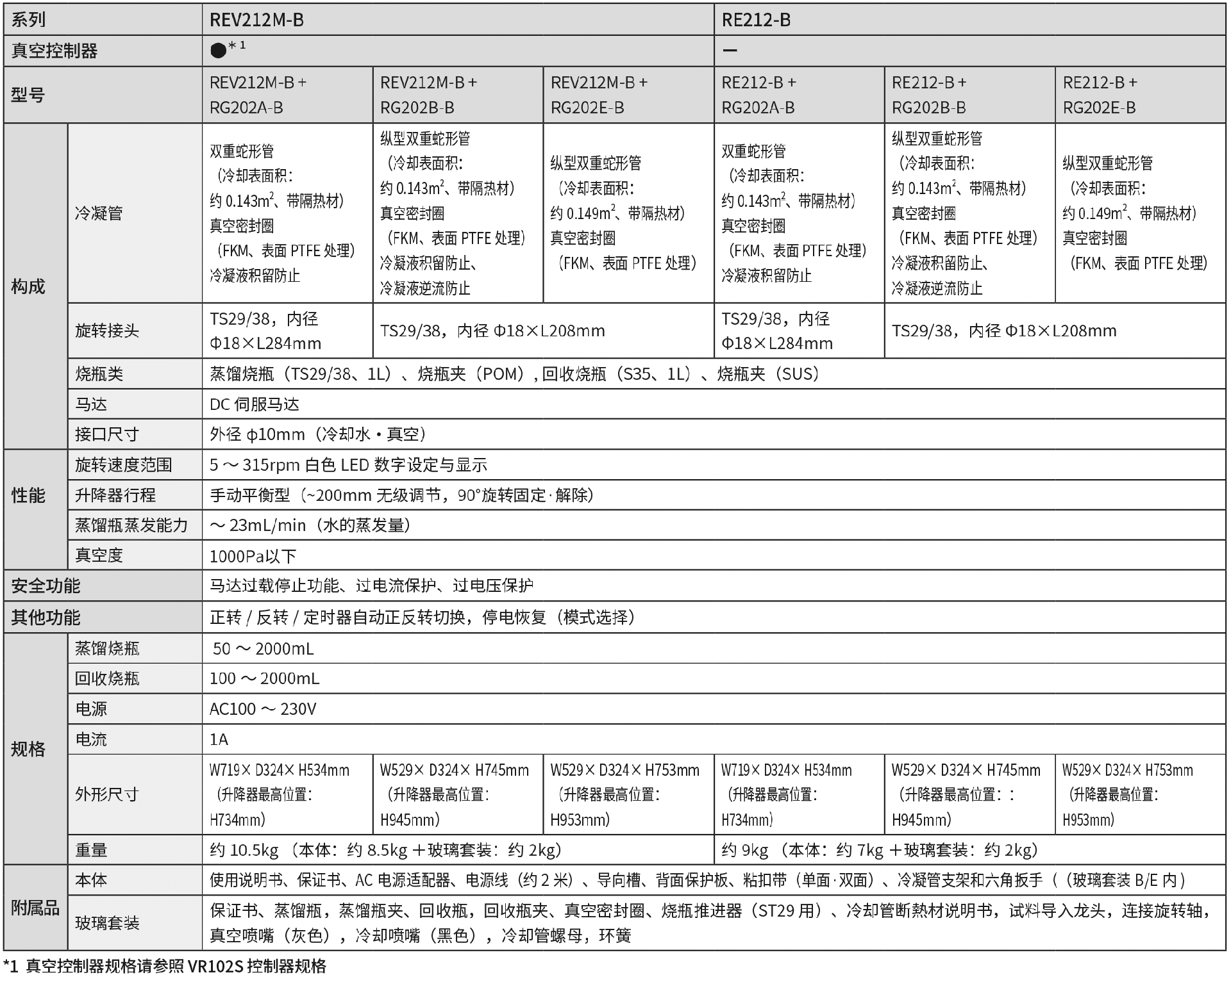
Task: Select the 真空控制器 row label
Action: tap(54, 51)
